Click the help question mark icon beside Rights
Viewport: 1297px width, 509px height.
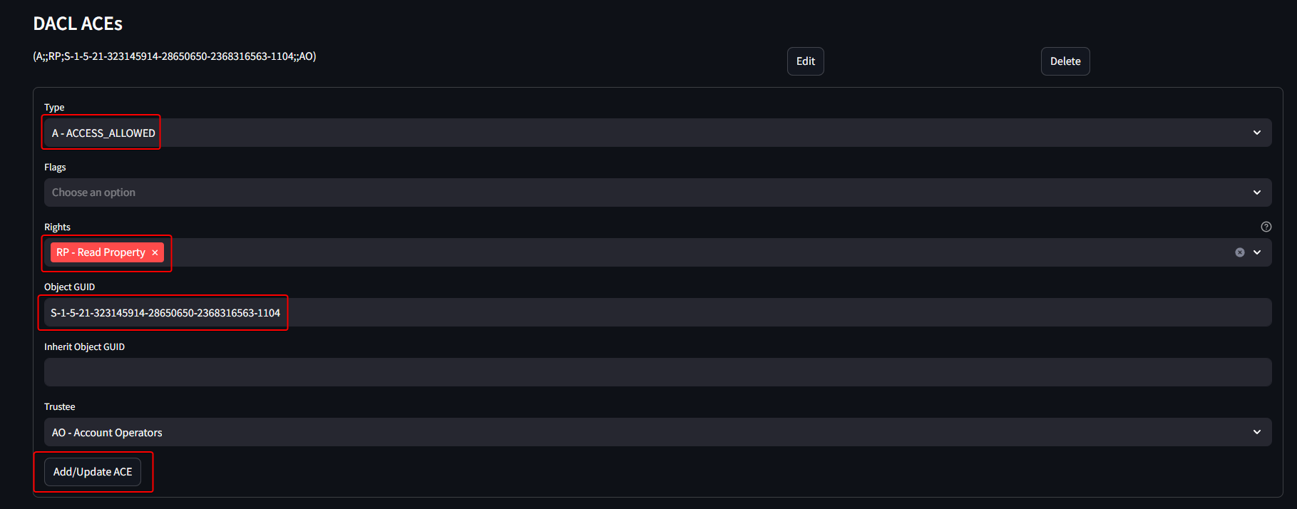point(1266,227)
